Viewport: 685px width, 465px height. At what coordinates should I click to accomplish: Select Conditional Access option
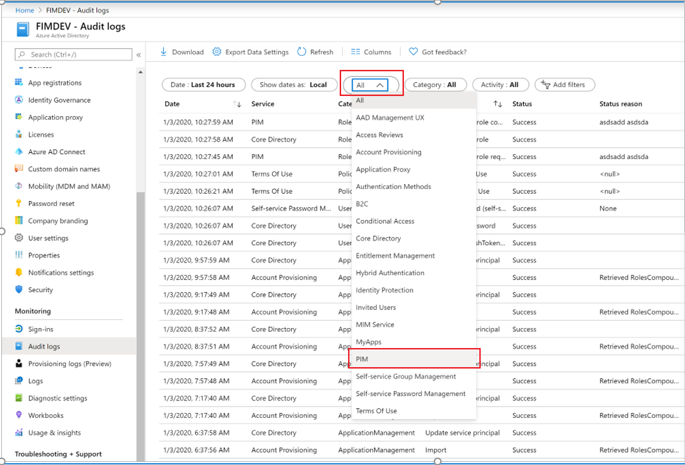tap(414, 221)
